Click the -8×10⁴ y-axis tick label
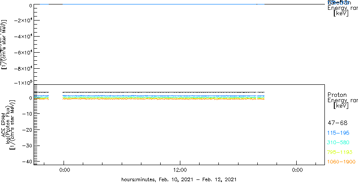 [22, 69]
